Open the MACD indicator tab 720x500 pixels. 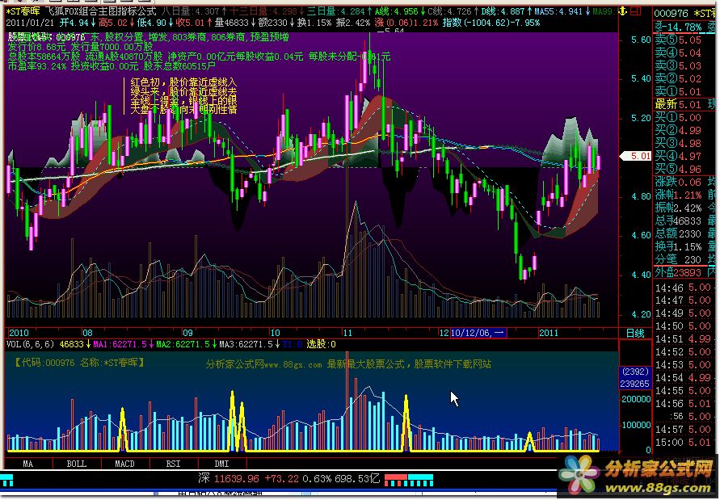[125, 464]
